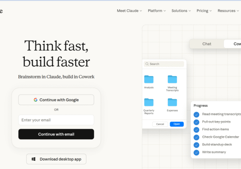
Task: Click the Check Google Calendar text
Action: click(x=221, y=137)
